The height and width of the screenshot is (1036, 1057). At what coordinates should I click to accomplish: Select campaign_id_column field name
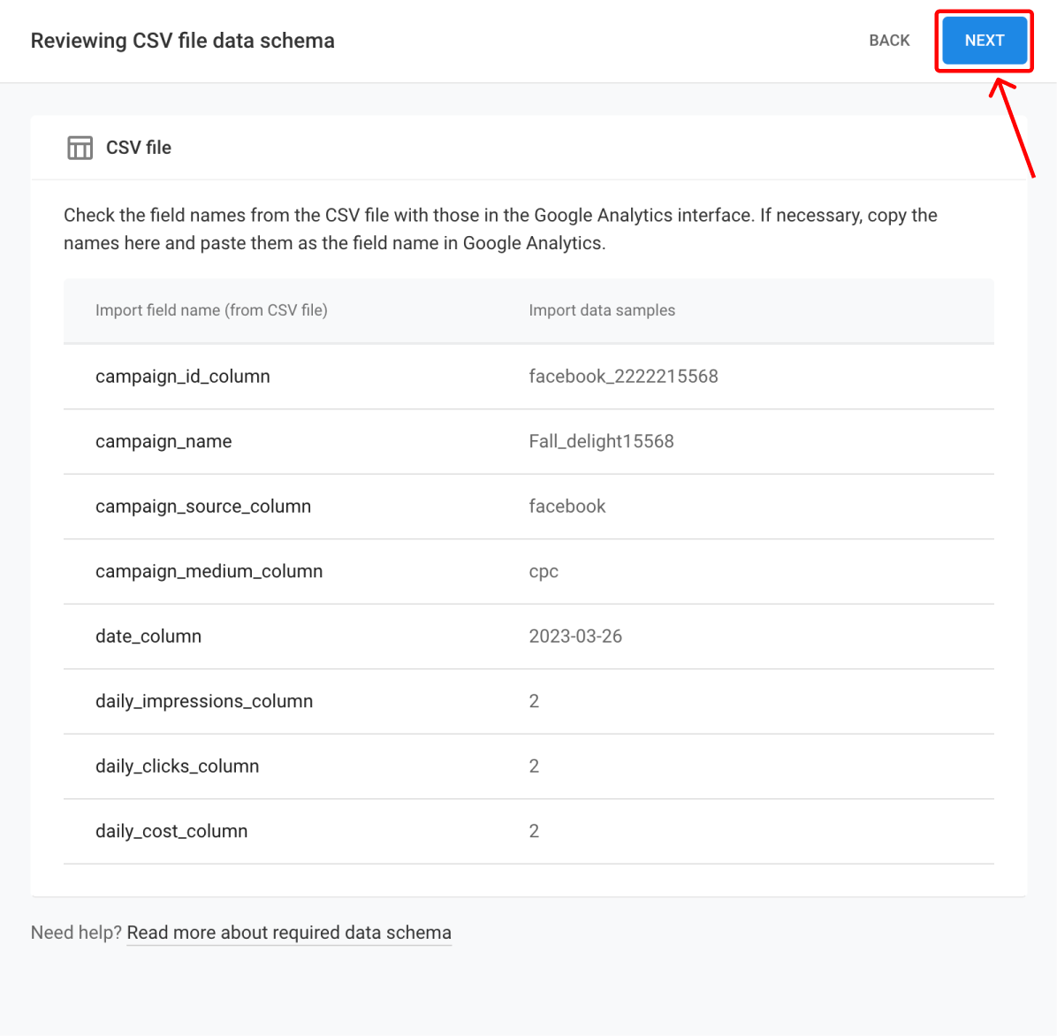(182, 376)
